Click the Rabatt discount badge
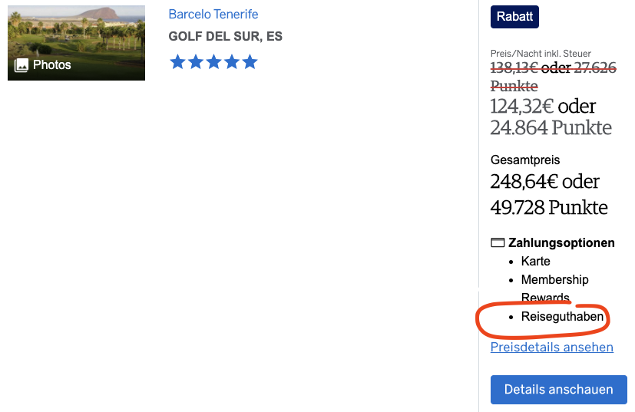 click(514, 17)
